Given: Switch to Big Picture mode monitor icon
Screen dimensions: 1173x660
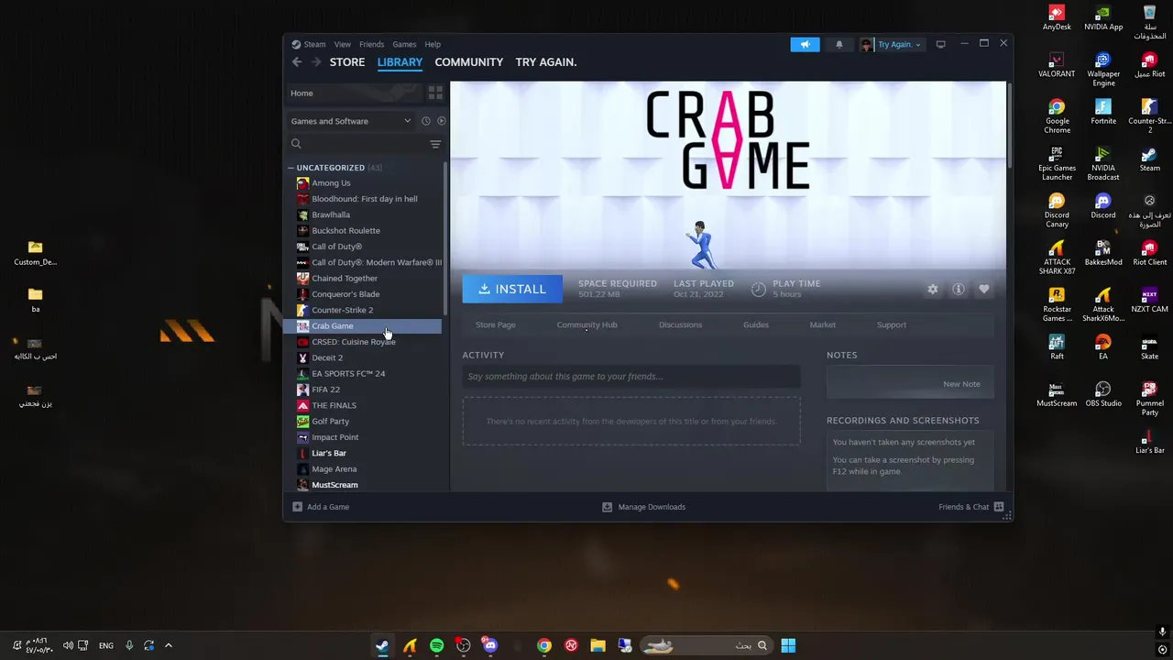Looking at the screenshot, I should click(940, 44).
